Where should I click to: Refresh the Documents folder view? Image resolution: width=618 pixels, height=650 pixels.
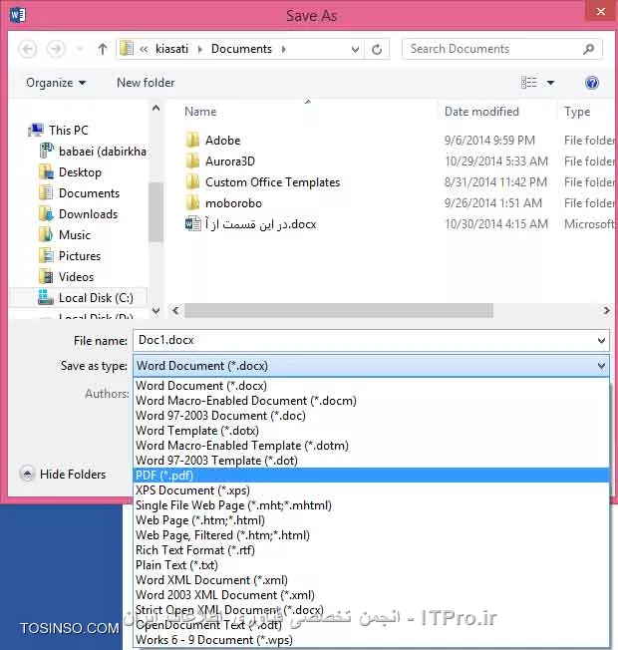pyautogui.click(x=377, y=49)
